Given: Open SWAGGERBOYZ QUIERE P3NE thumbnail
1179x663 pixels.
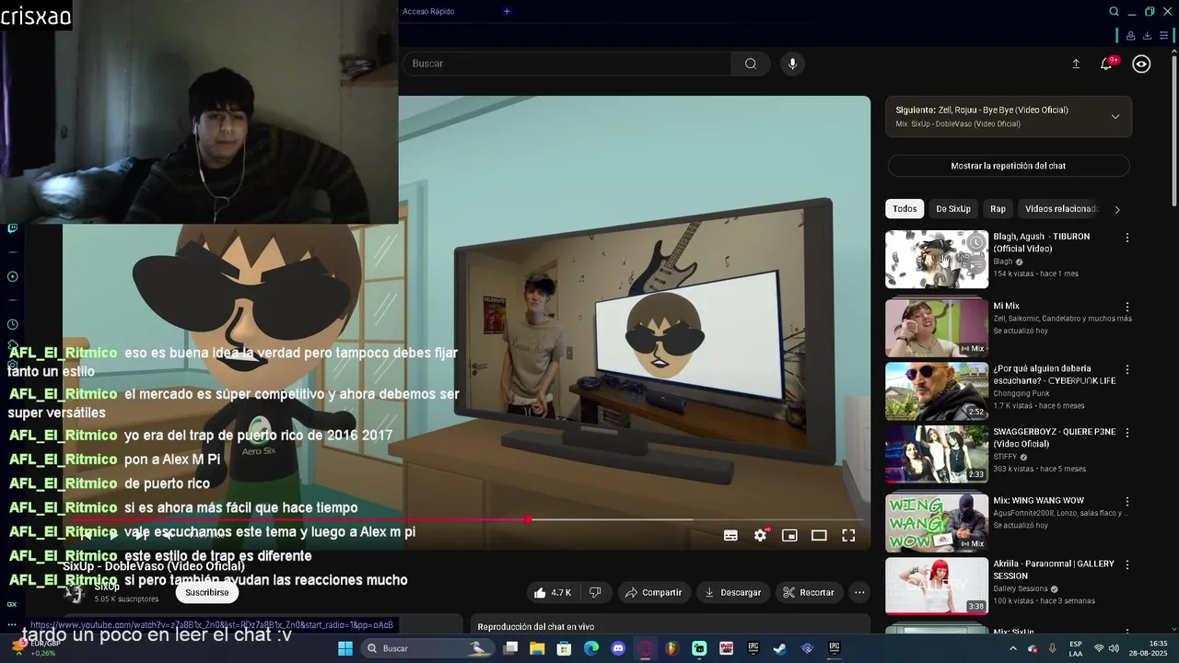Looking at the screenshot, I should 937,453.
